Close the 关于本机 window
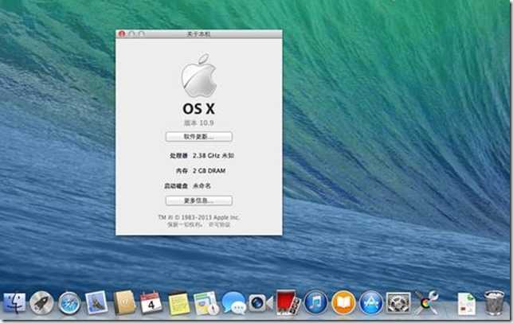Viewport: 513px width, 323px height. pyautogui.click(x=122, y=33)
